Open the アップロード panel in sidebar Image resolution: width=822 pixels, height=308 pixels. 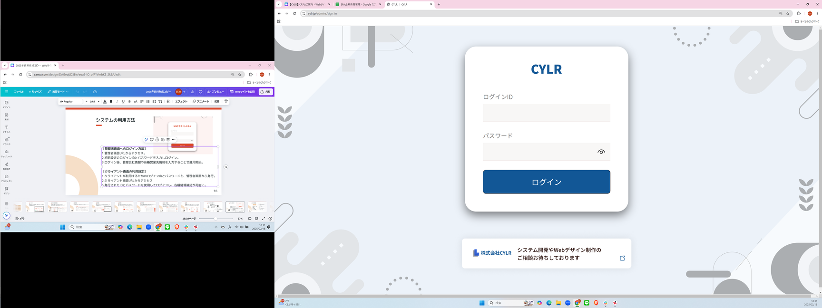click(7, 154)
